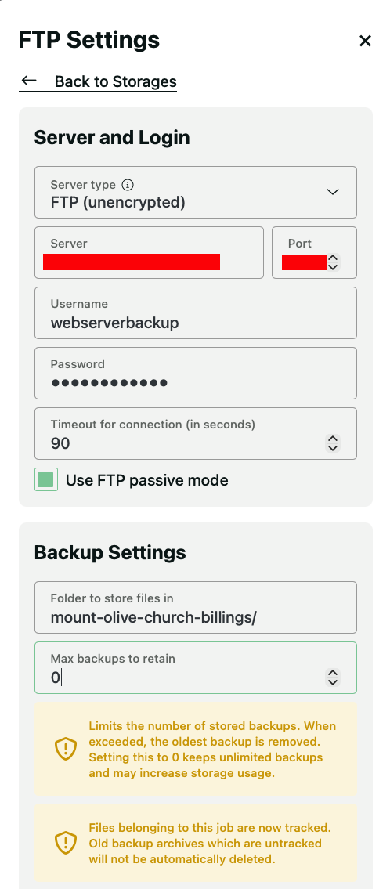Go back to Storages link
This screenshot has width=390, height=889.
(98, 81)
